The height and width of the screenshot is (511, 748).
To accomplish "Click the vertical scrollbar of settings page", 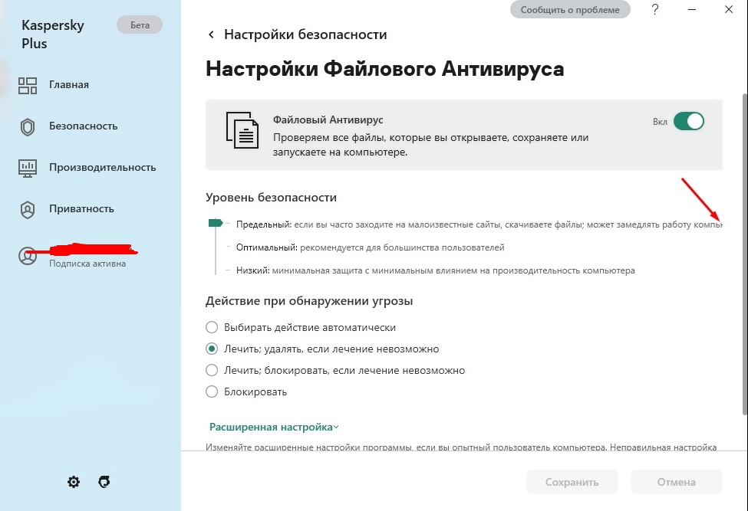I will [x=743, y=253].
